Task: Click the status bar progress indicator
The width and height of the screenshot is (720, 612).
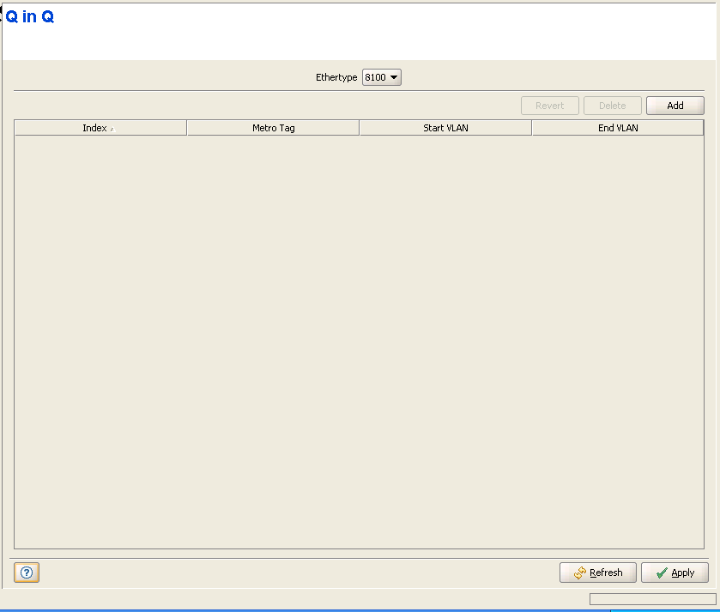Action: pos(652,599)
